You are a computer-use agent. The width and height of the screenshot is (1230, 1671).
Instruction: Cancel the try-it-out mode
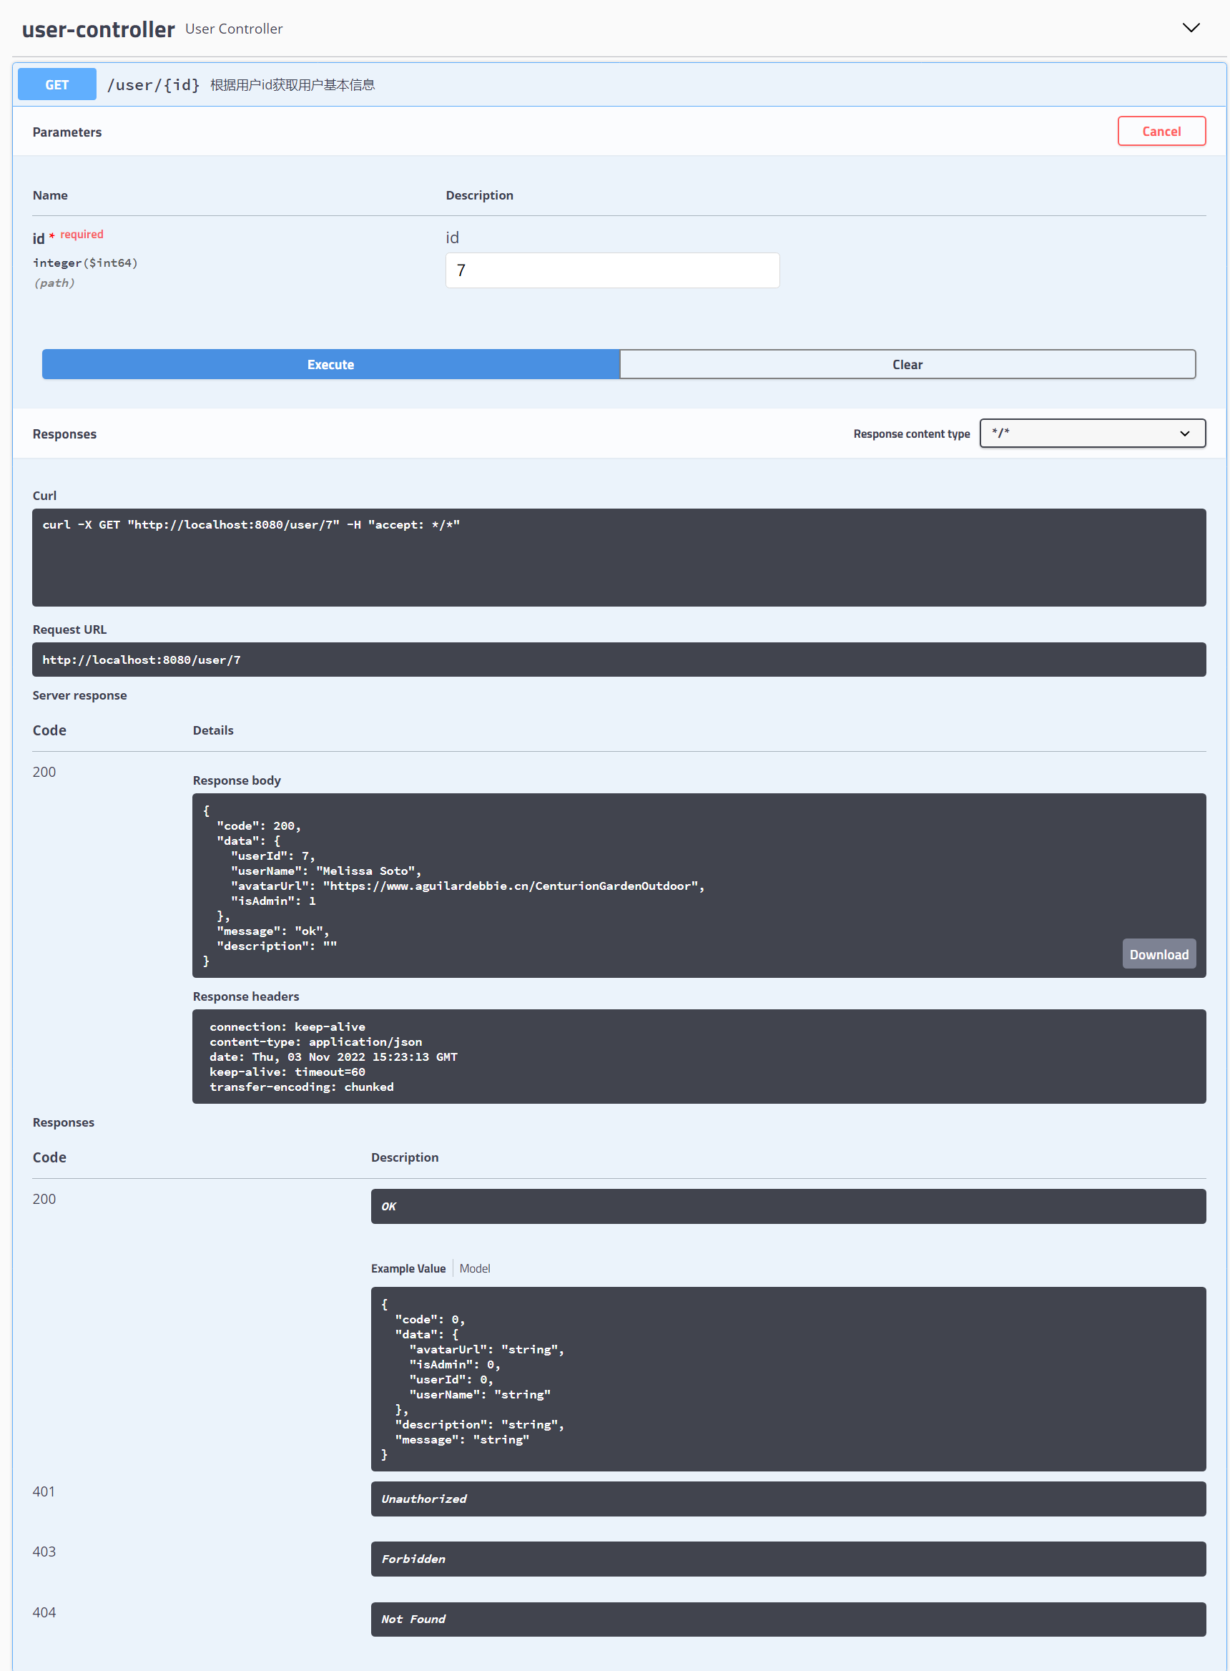[x=1160, y=131]
